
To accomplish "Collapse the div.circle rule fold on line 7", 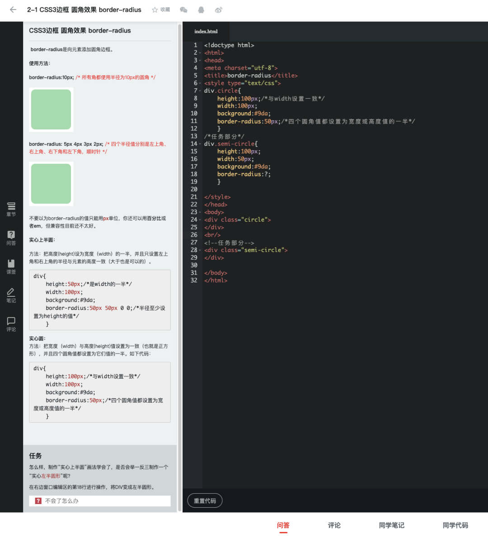I will pos(200,91).
